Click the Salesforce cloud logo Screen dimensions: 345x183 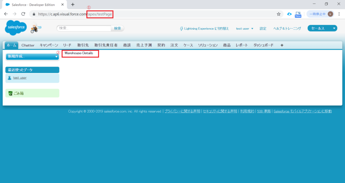[x=15, y=28]
